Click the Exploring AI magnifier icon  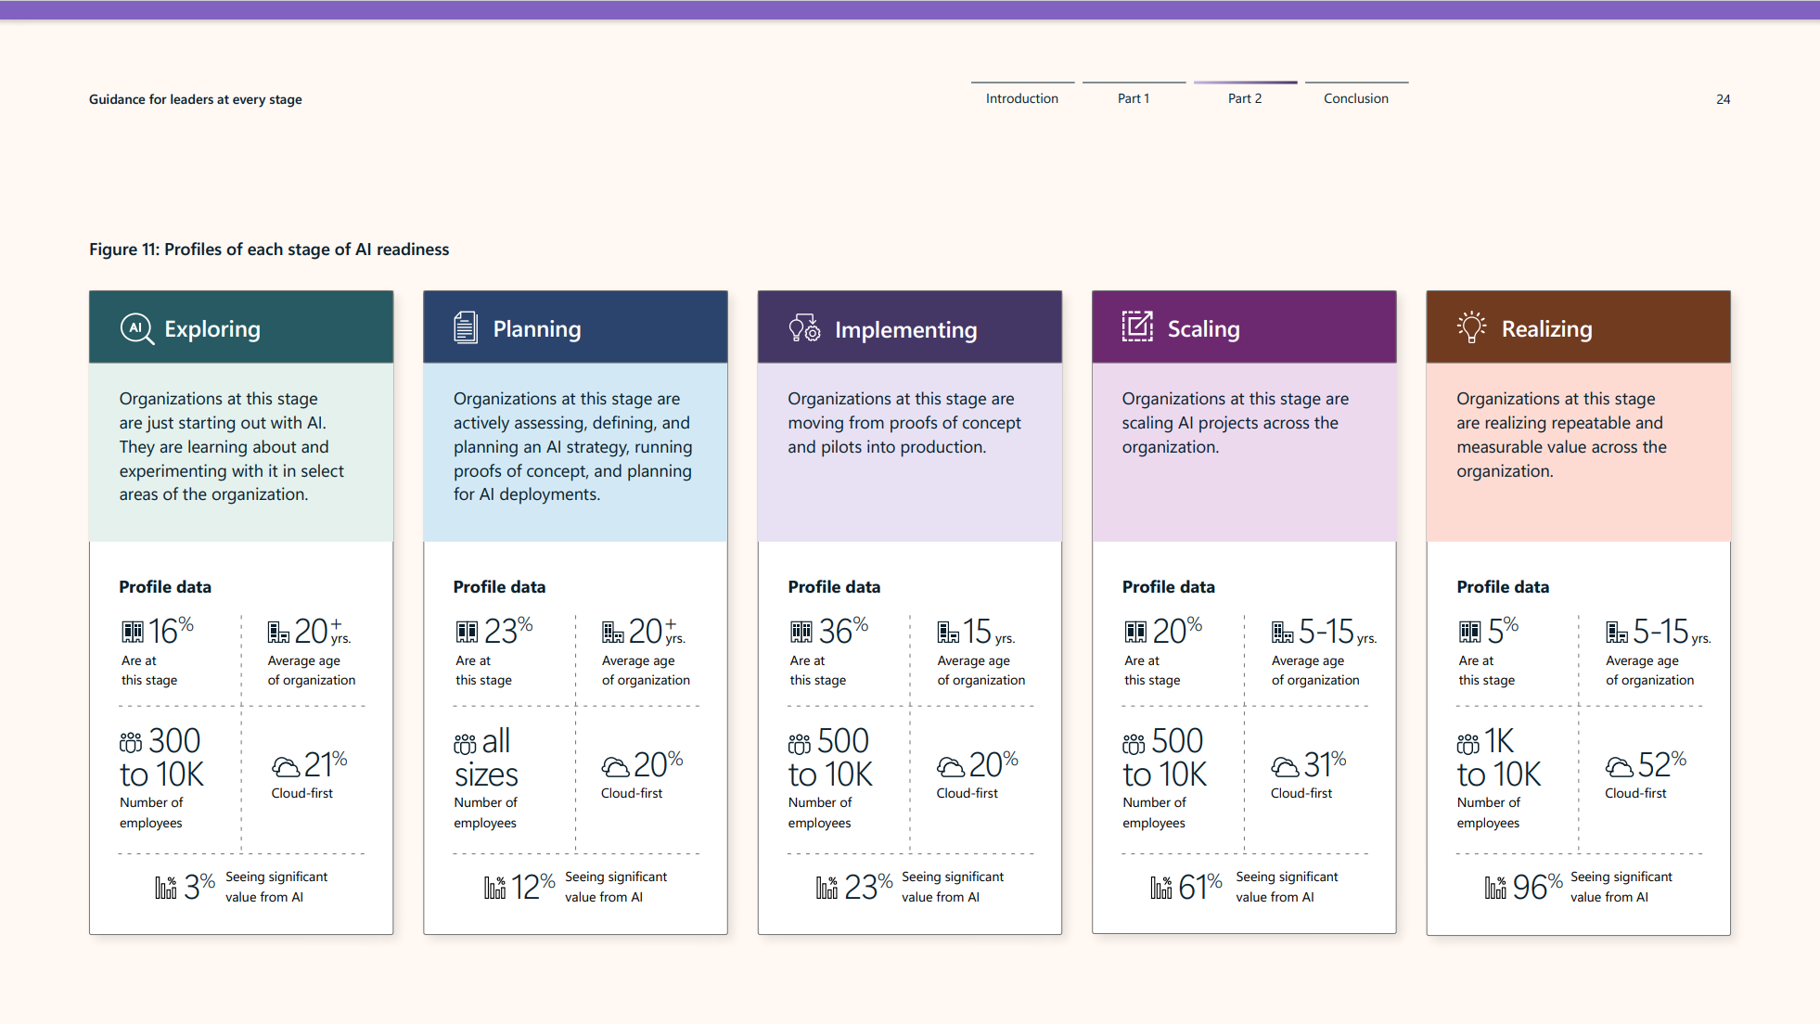pyautogui.click(x=136, y=328)
